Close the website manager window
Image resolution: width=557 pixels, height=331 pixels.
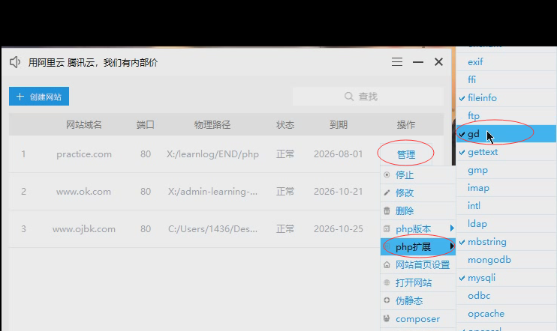click(x=438, y=62)
